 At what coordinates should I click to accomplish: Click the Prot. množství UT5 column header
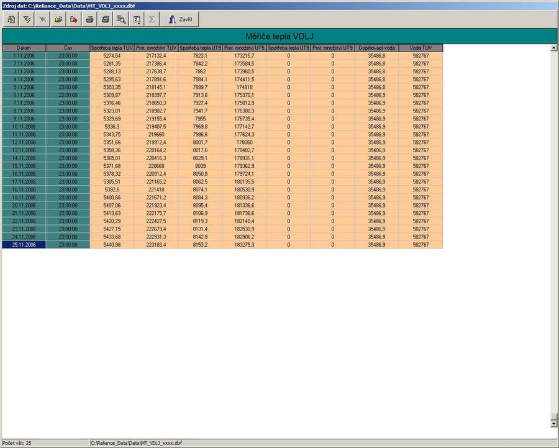244,48
